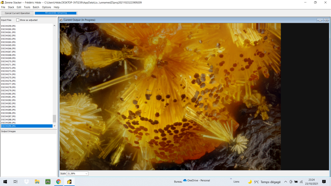Open the Options menu
331x186 pixels.
pos(46,7)
